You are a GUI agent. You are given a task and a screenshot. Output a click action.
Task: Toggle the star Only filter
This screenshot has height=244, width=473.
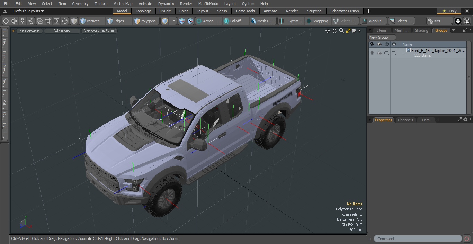[x=449, y=11]
